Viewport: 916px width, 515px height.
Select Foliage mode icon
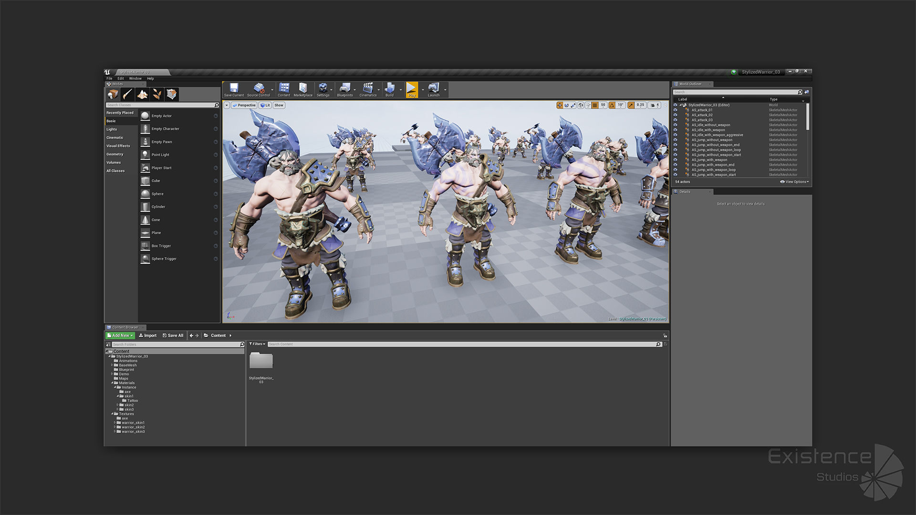[x=157, y=94]
